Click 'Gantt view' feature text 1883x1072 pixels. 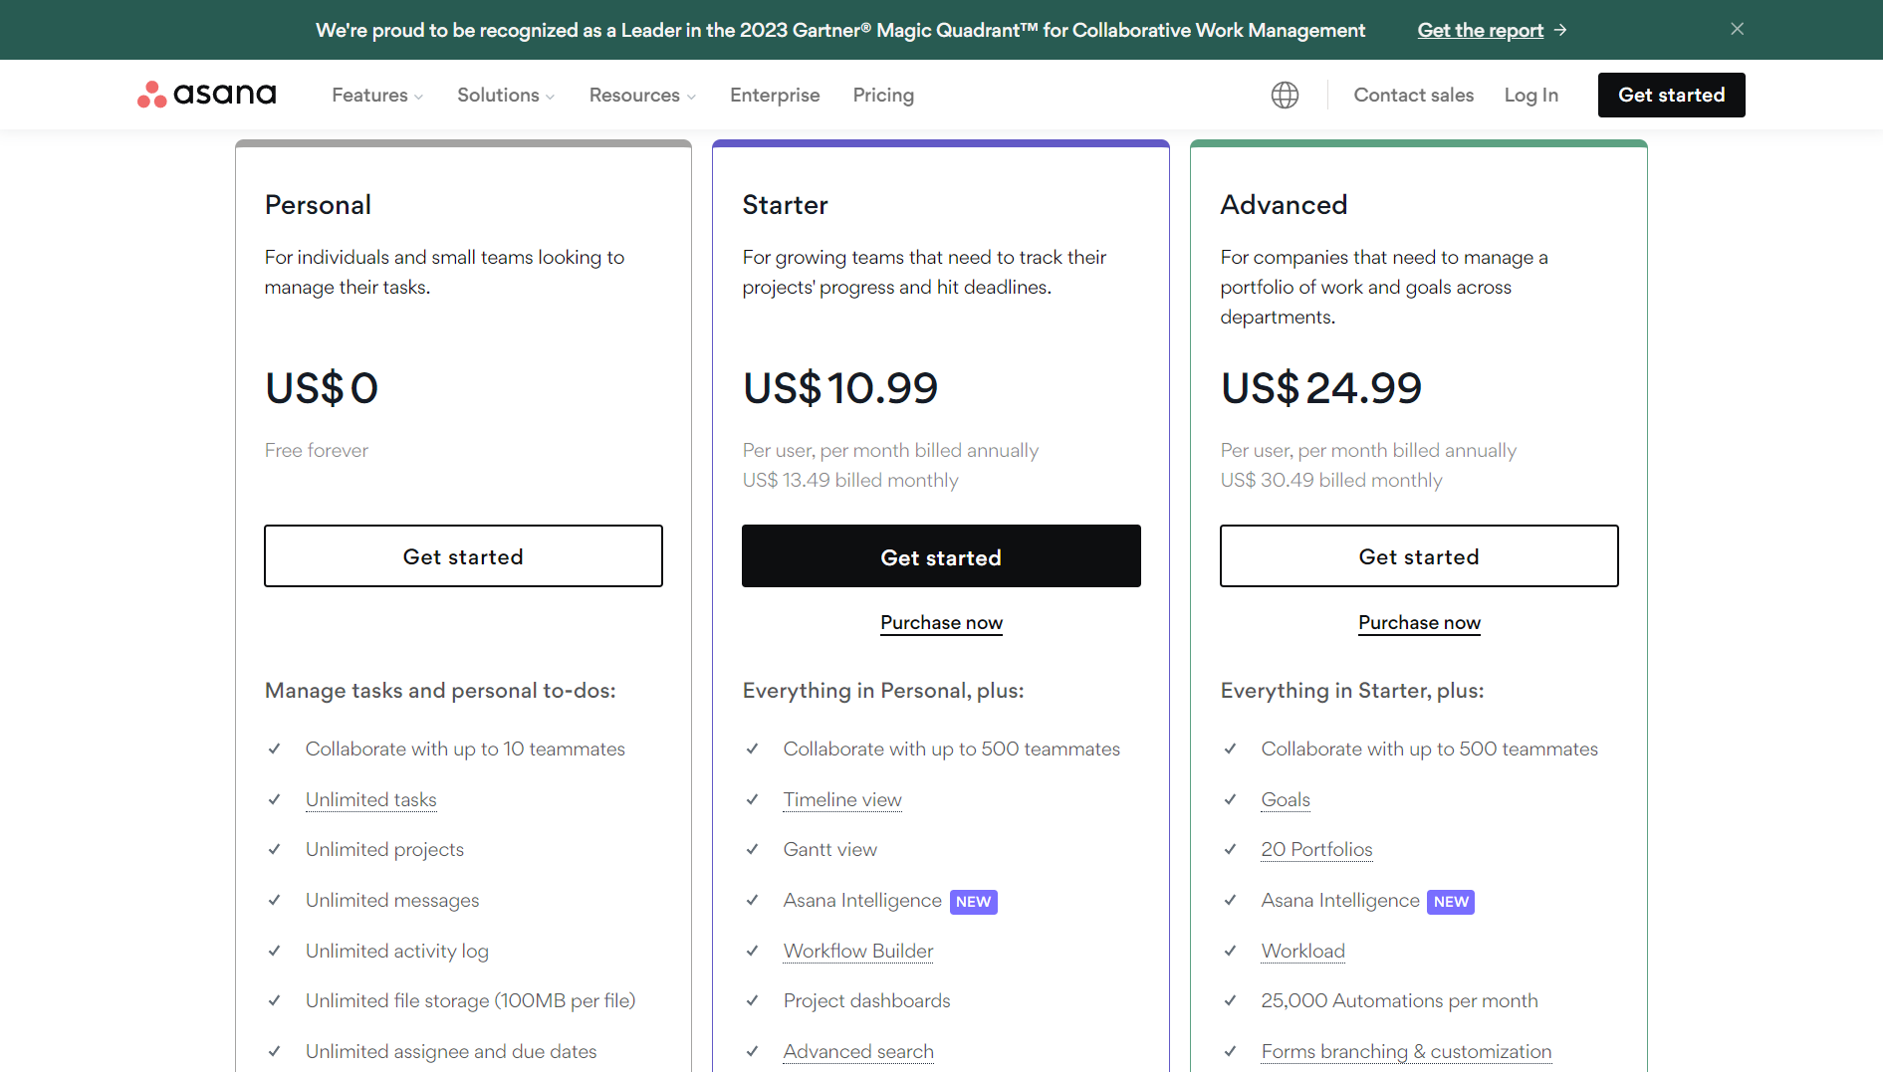coord(830,849)
